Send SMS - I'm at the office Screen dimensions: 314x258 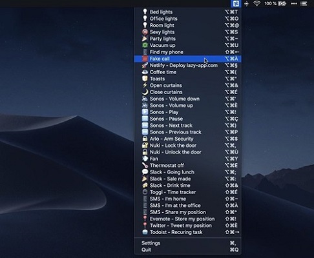[187, 205]
